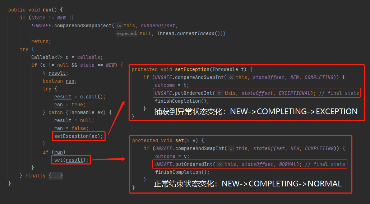
Task: Click the 'o:' hint in compareAndSwapObject
Action: click(119, 26)
